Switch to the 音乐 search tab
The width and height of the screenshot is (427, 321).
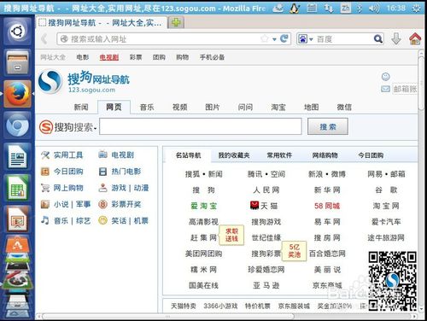click(x=147, y=107)
